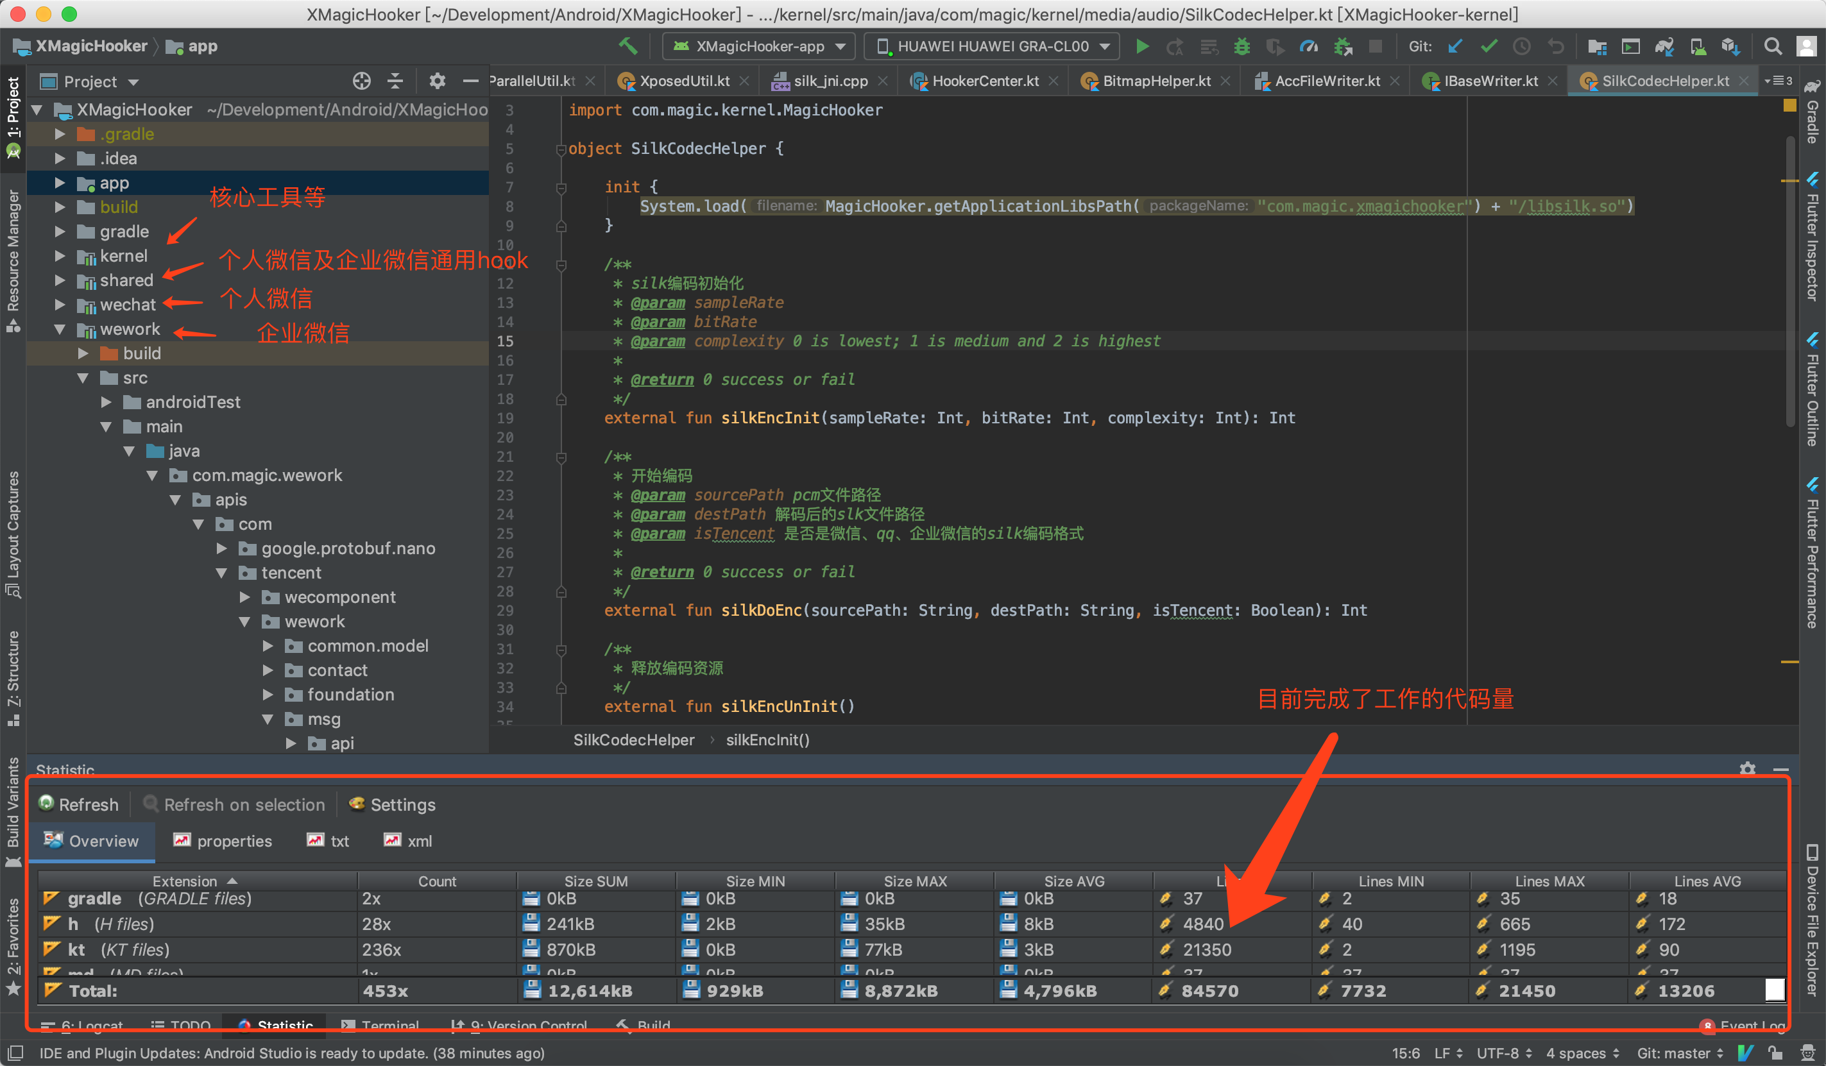Switch to the silk_jni.cpp tab
The width and height of the screenshot is (1826, 1066).
click(830, 81)
